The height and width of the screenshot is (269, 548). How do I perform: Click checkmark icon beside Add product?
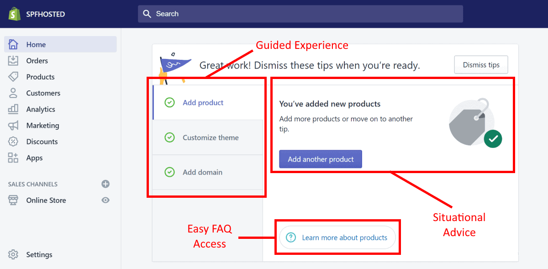[x=169, y=103]
